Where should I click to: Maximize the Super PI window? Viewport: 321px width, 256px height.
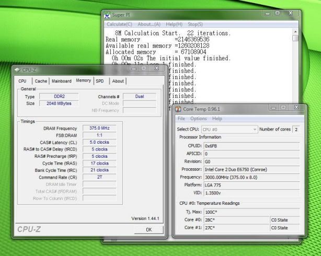tap(278, 13)
